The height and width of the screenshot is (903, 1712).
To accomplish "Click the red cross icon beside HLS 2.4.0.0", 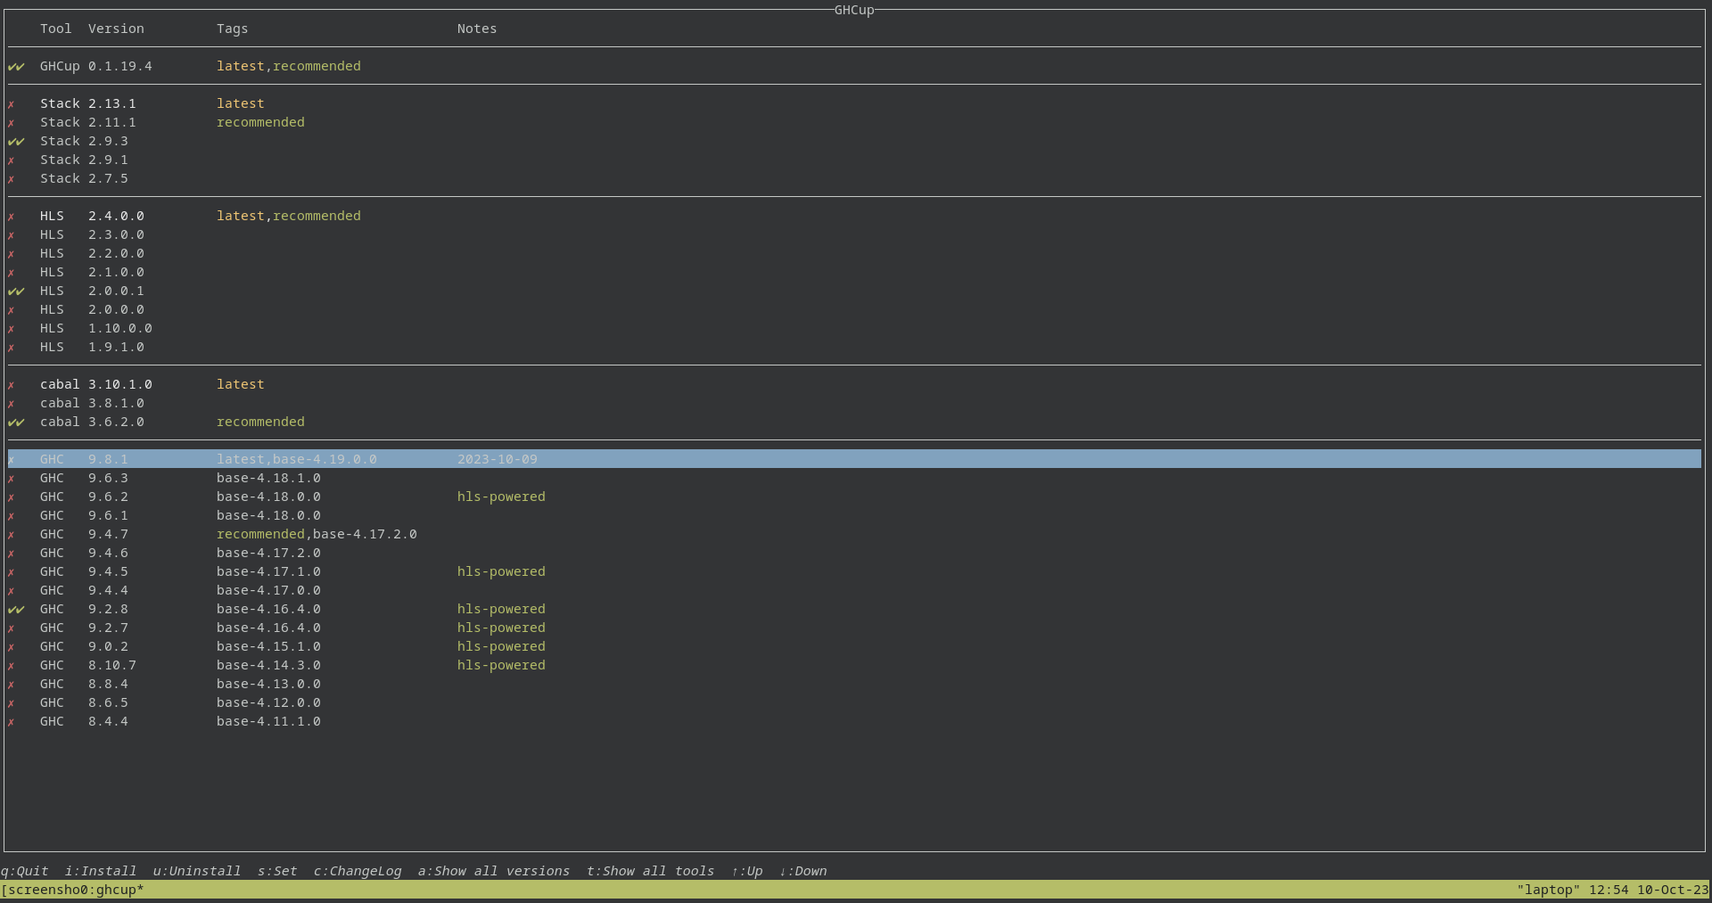I will pos(12,217).
